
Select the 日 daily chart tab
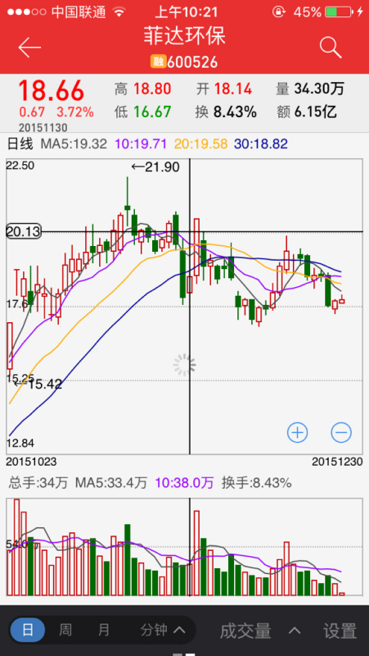coord(28,630)
